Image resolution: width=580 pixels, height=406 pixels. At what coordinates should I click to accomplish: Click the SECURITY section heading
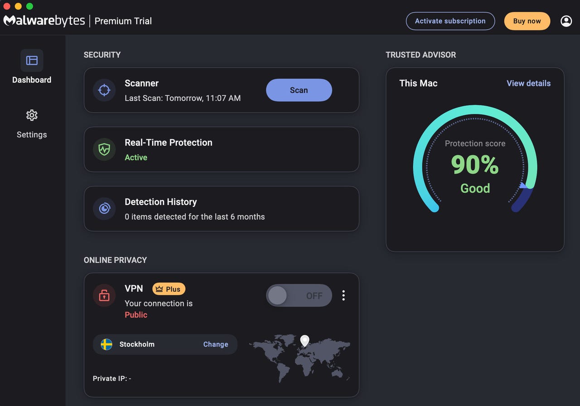(102, 55)
